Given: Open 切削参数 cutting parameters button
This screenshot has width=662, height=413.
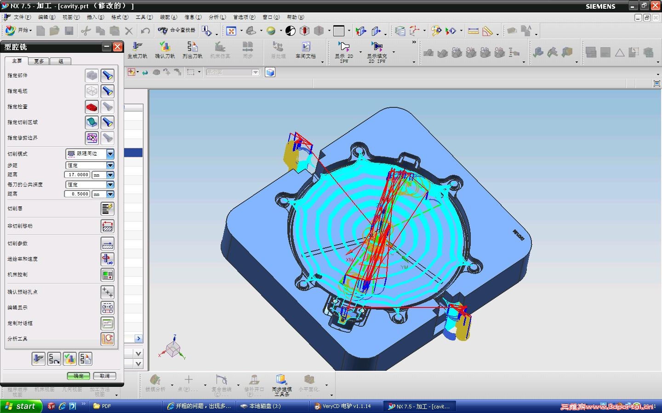Looking at the screenshot, I should coord(108,244).
